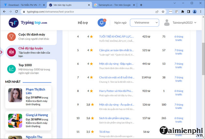The width and height of the screenshot is (205, 139).
Task: Open the Tôi đi học text
Action: pos(104,132)
